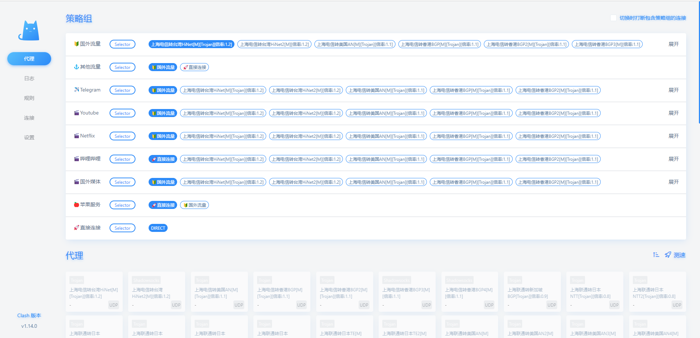Click the rocket 测速 speed test icon

pyautogui.click(x=668, y=255)
